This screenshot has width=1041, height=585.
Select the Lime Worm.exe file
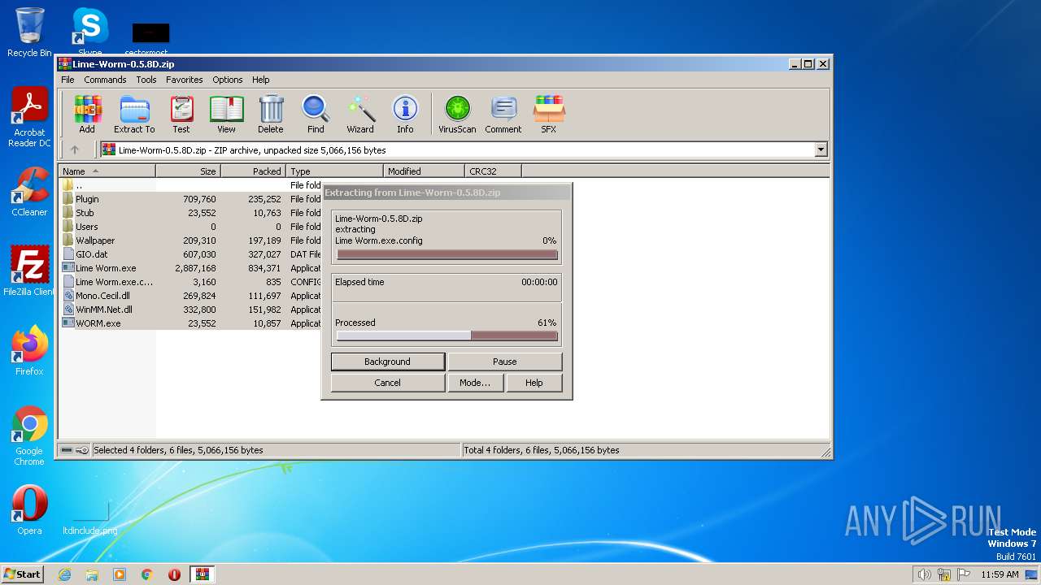(191, 268)
